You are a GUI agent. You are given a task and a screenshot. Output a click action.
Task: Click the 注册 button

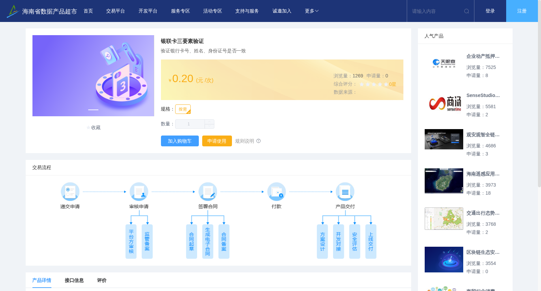522,11
